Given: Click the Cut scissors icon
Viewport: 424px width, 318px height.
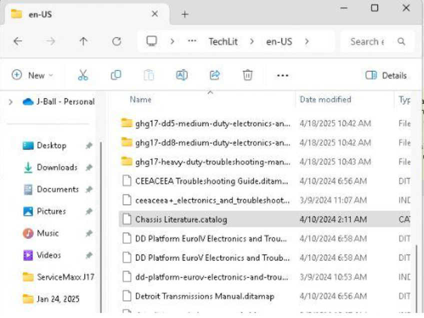Looking at the screenshot, I should point(83,75).
